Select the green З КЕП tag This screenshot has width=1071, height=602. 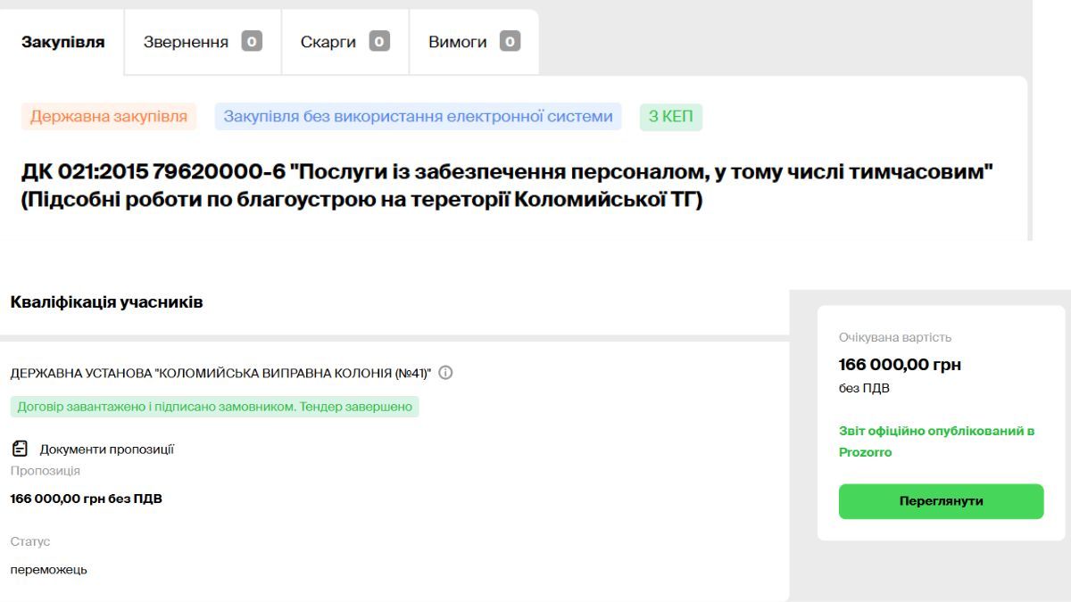(670, 117)
